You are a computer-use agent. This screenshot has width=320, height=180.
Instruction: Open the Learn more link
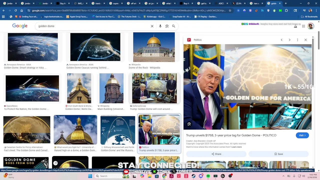[x=236, y=147]
